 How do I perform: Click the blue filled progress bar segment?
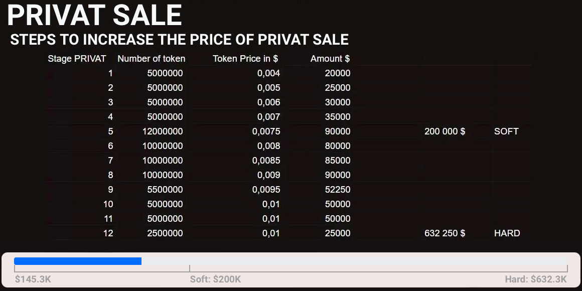point(78,261)
